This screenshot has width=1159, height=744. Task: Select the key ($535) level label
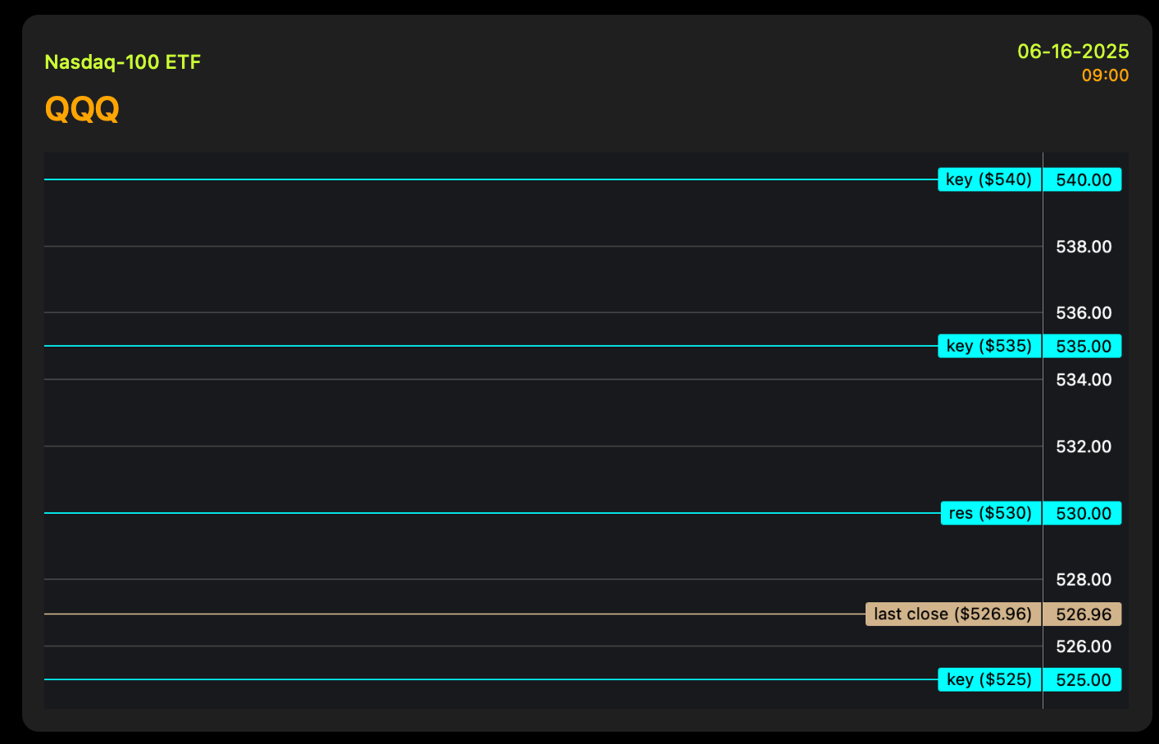[x=989, y=346]
